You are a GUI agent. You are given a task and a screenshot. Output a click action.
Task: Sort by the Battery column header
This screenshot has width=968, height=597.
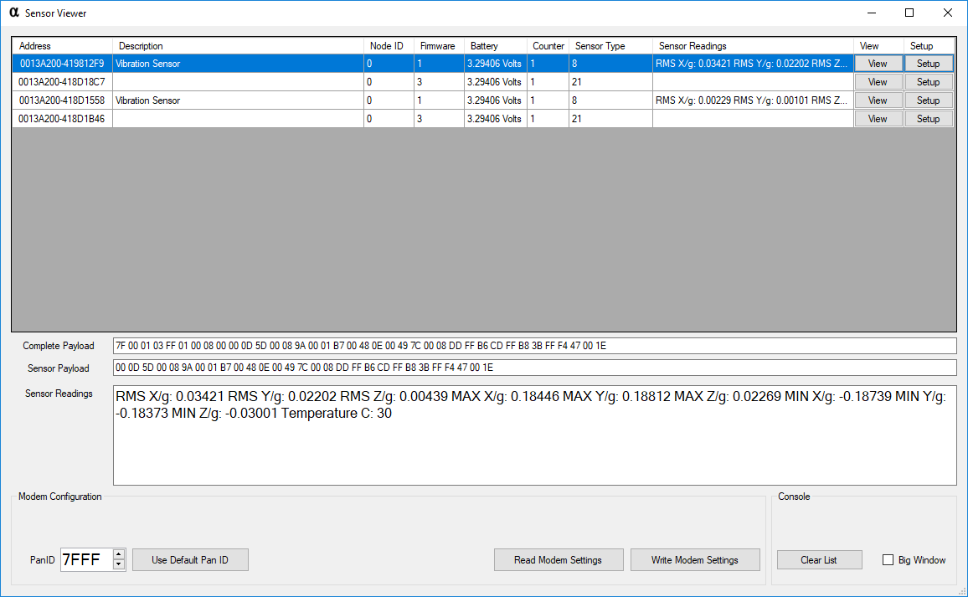pyautogui.click(x=495, y=46)
